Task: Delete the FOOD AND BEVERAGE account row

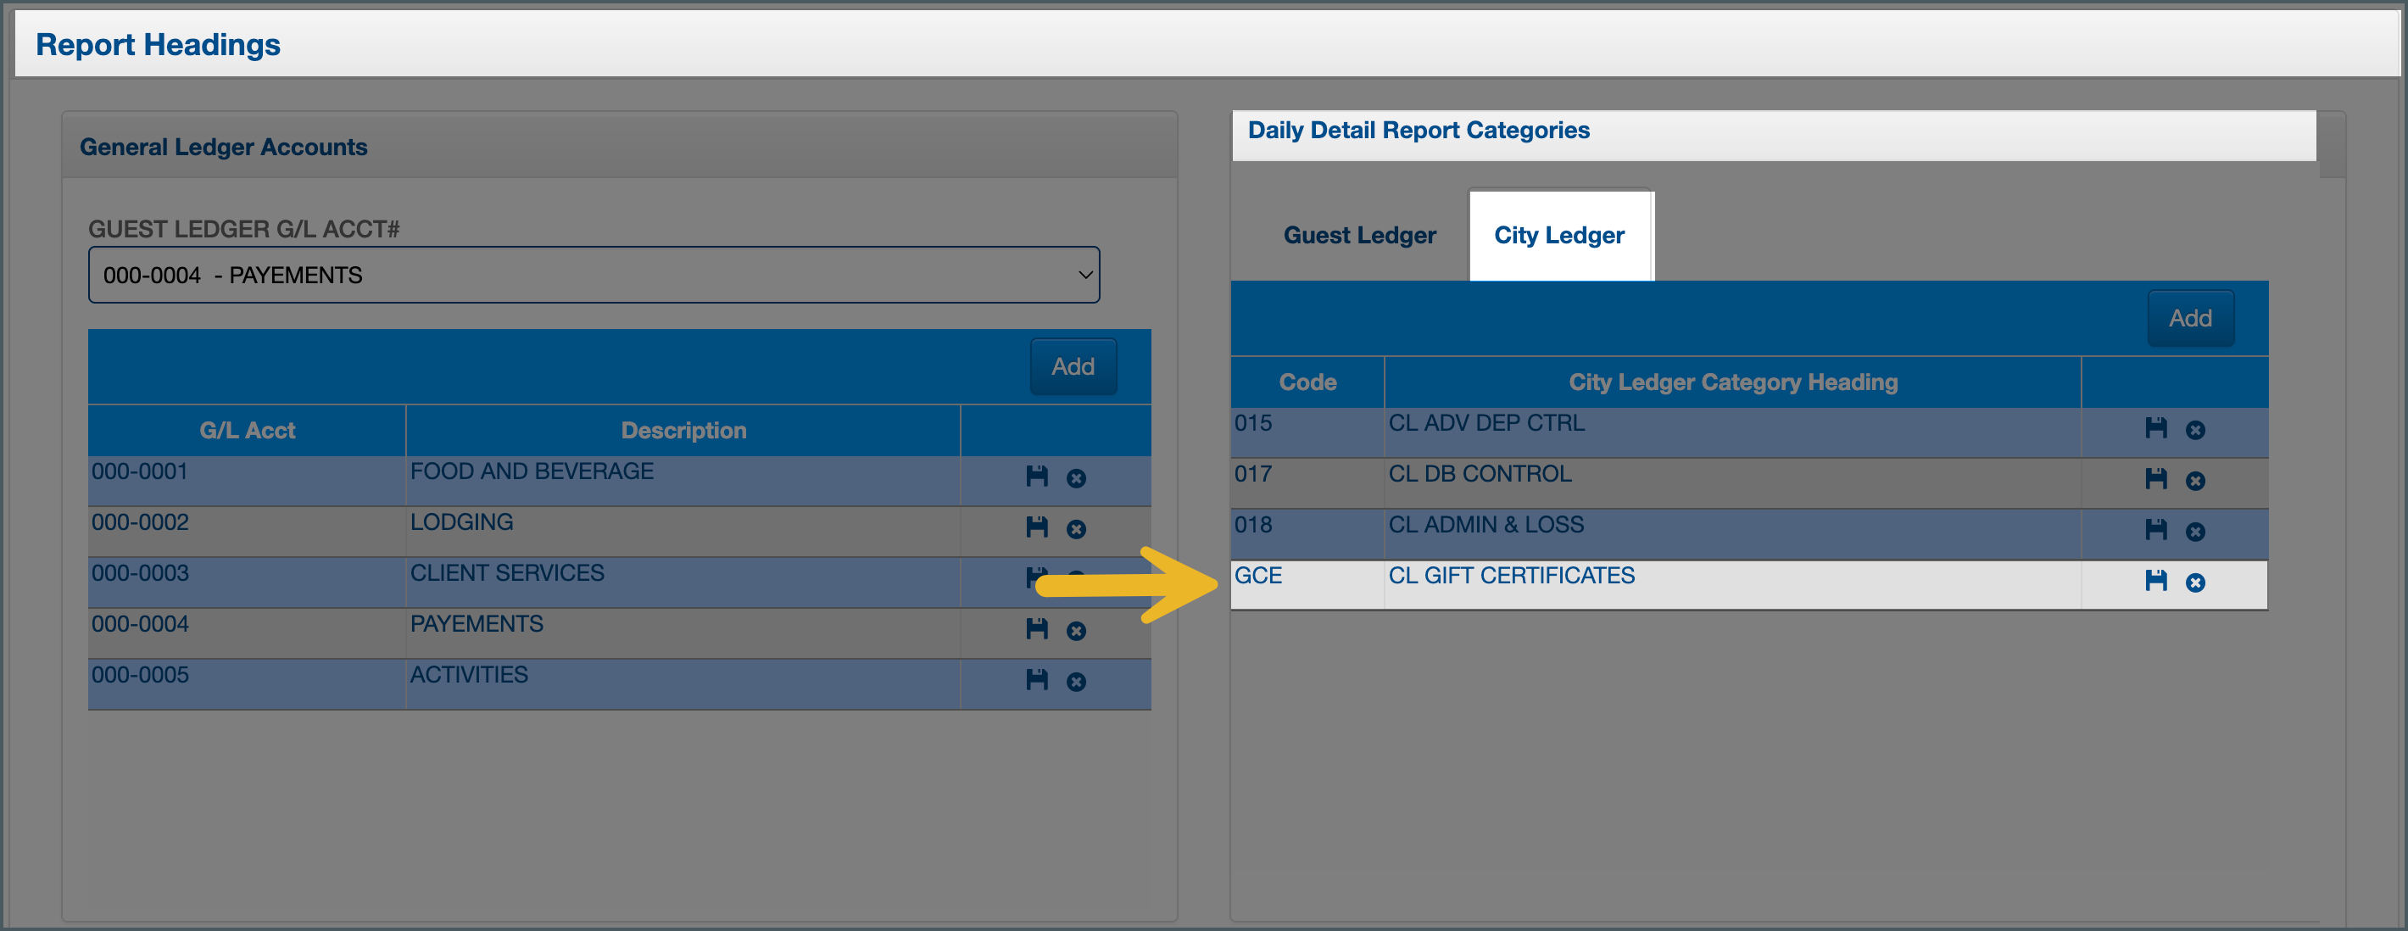Action: click(1077, 480)
